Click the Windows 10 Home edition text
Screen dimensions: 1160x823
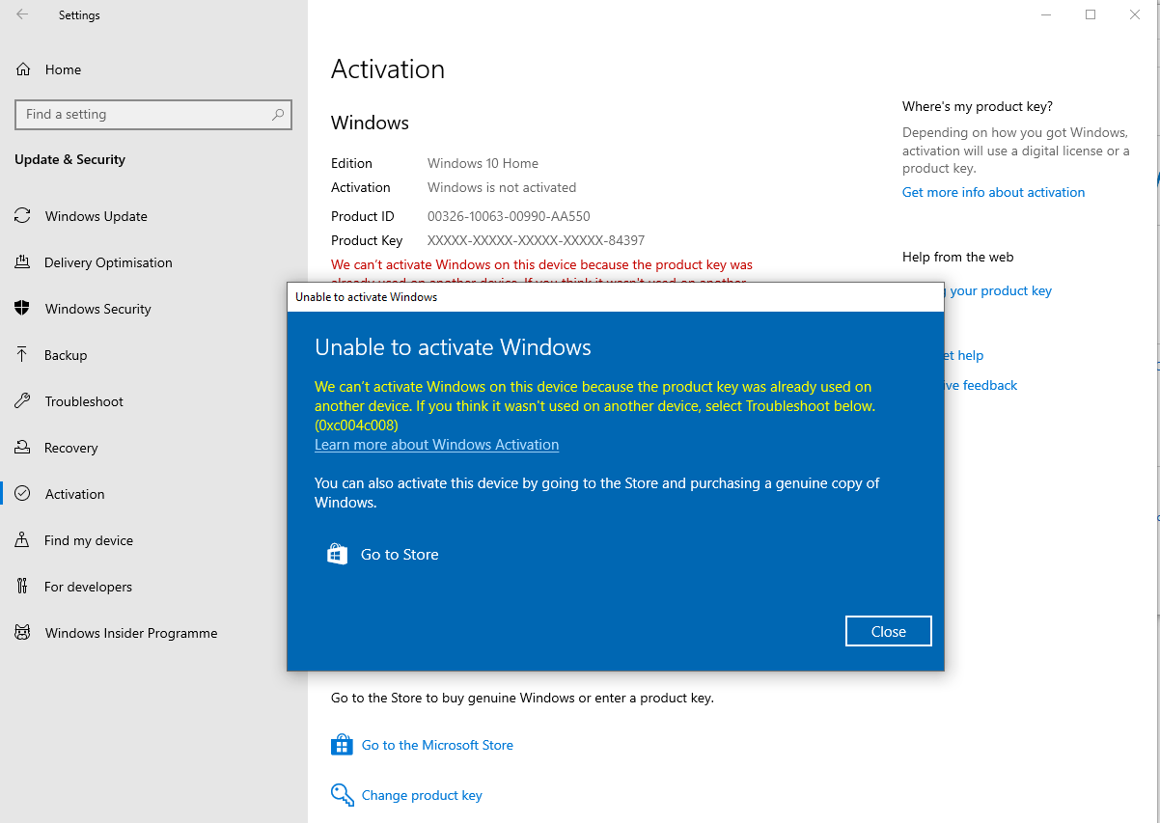pyautogui.click(x=483, y=163)
